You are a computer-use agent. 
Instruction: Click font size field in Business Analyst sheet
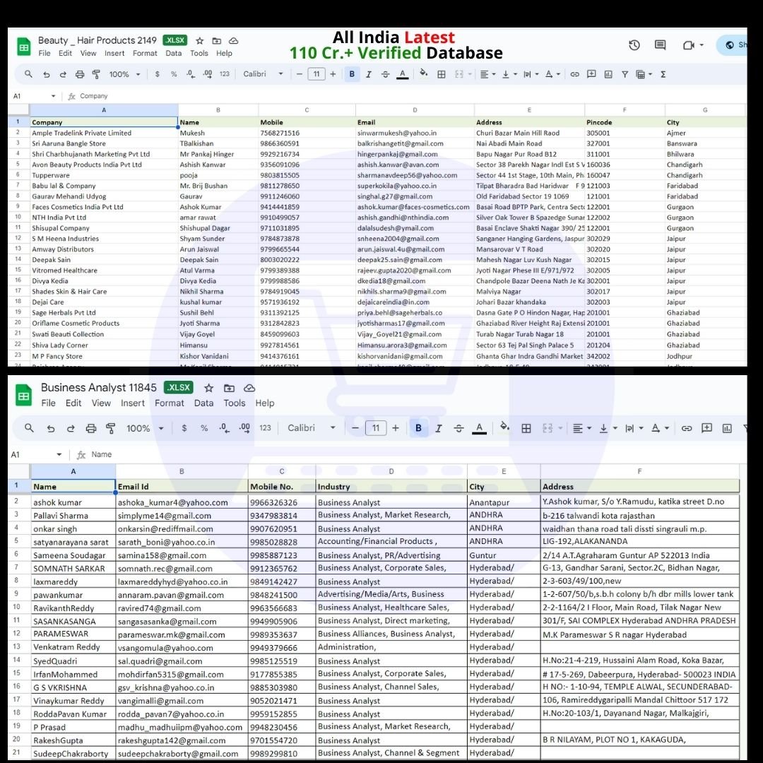click(x=376, y=428)
